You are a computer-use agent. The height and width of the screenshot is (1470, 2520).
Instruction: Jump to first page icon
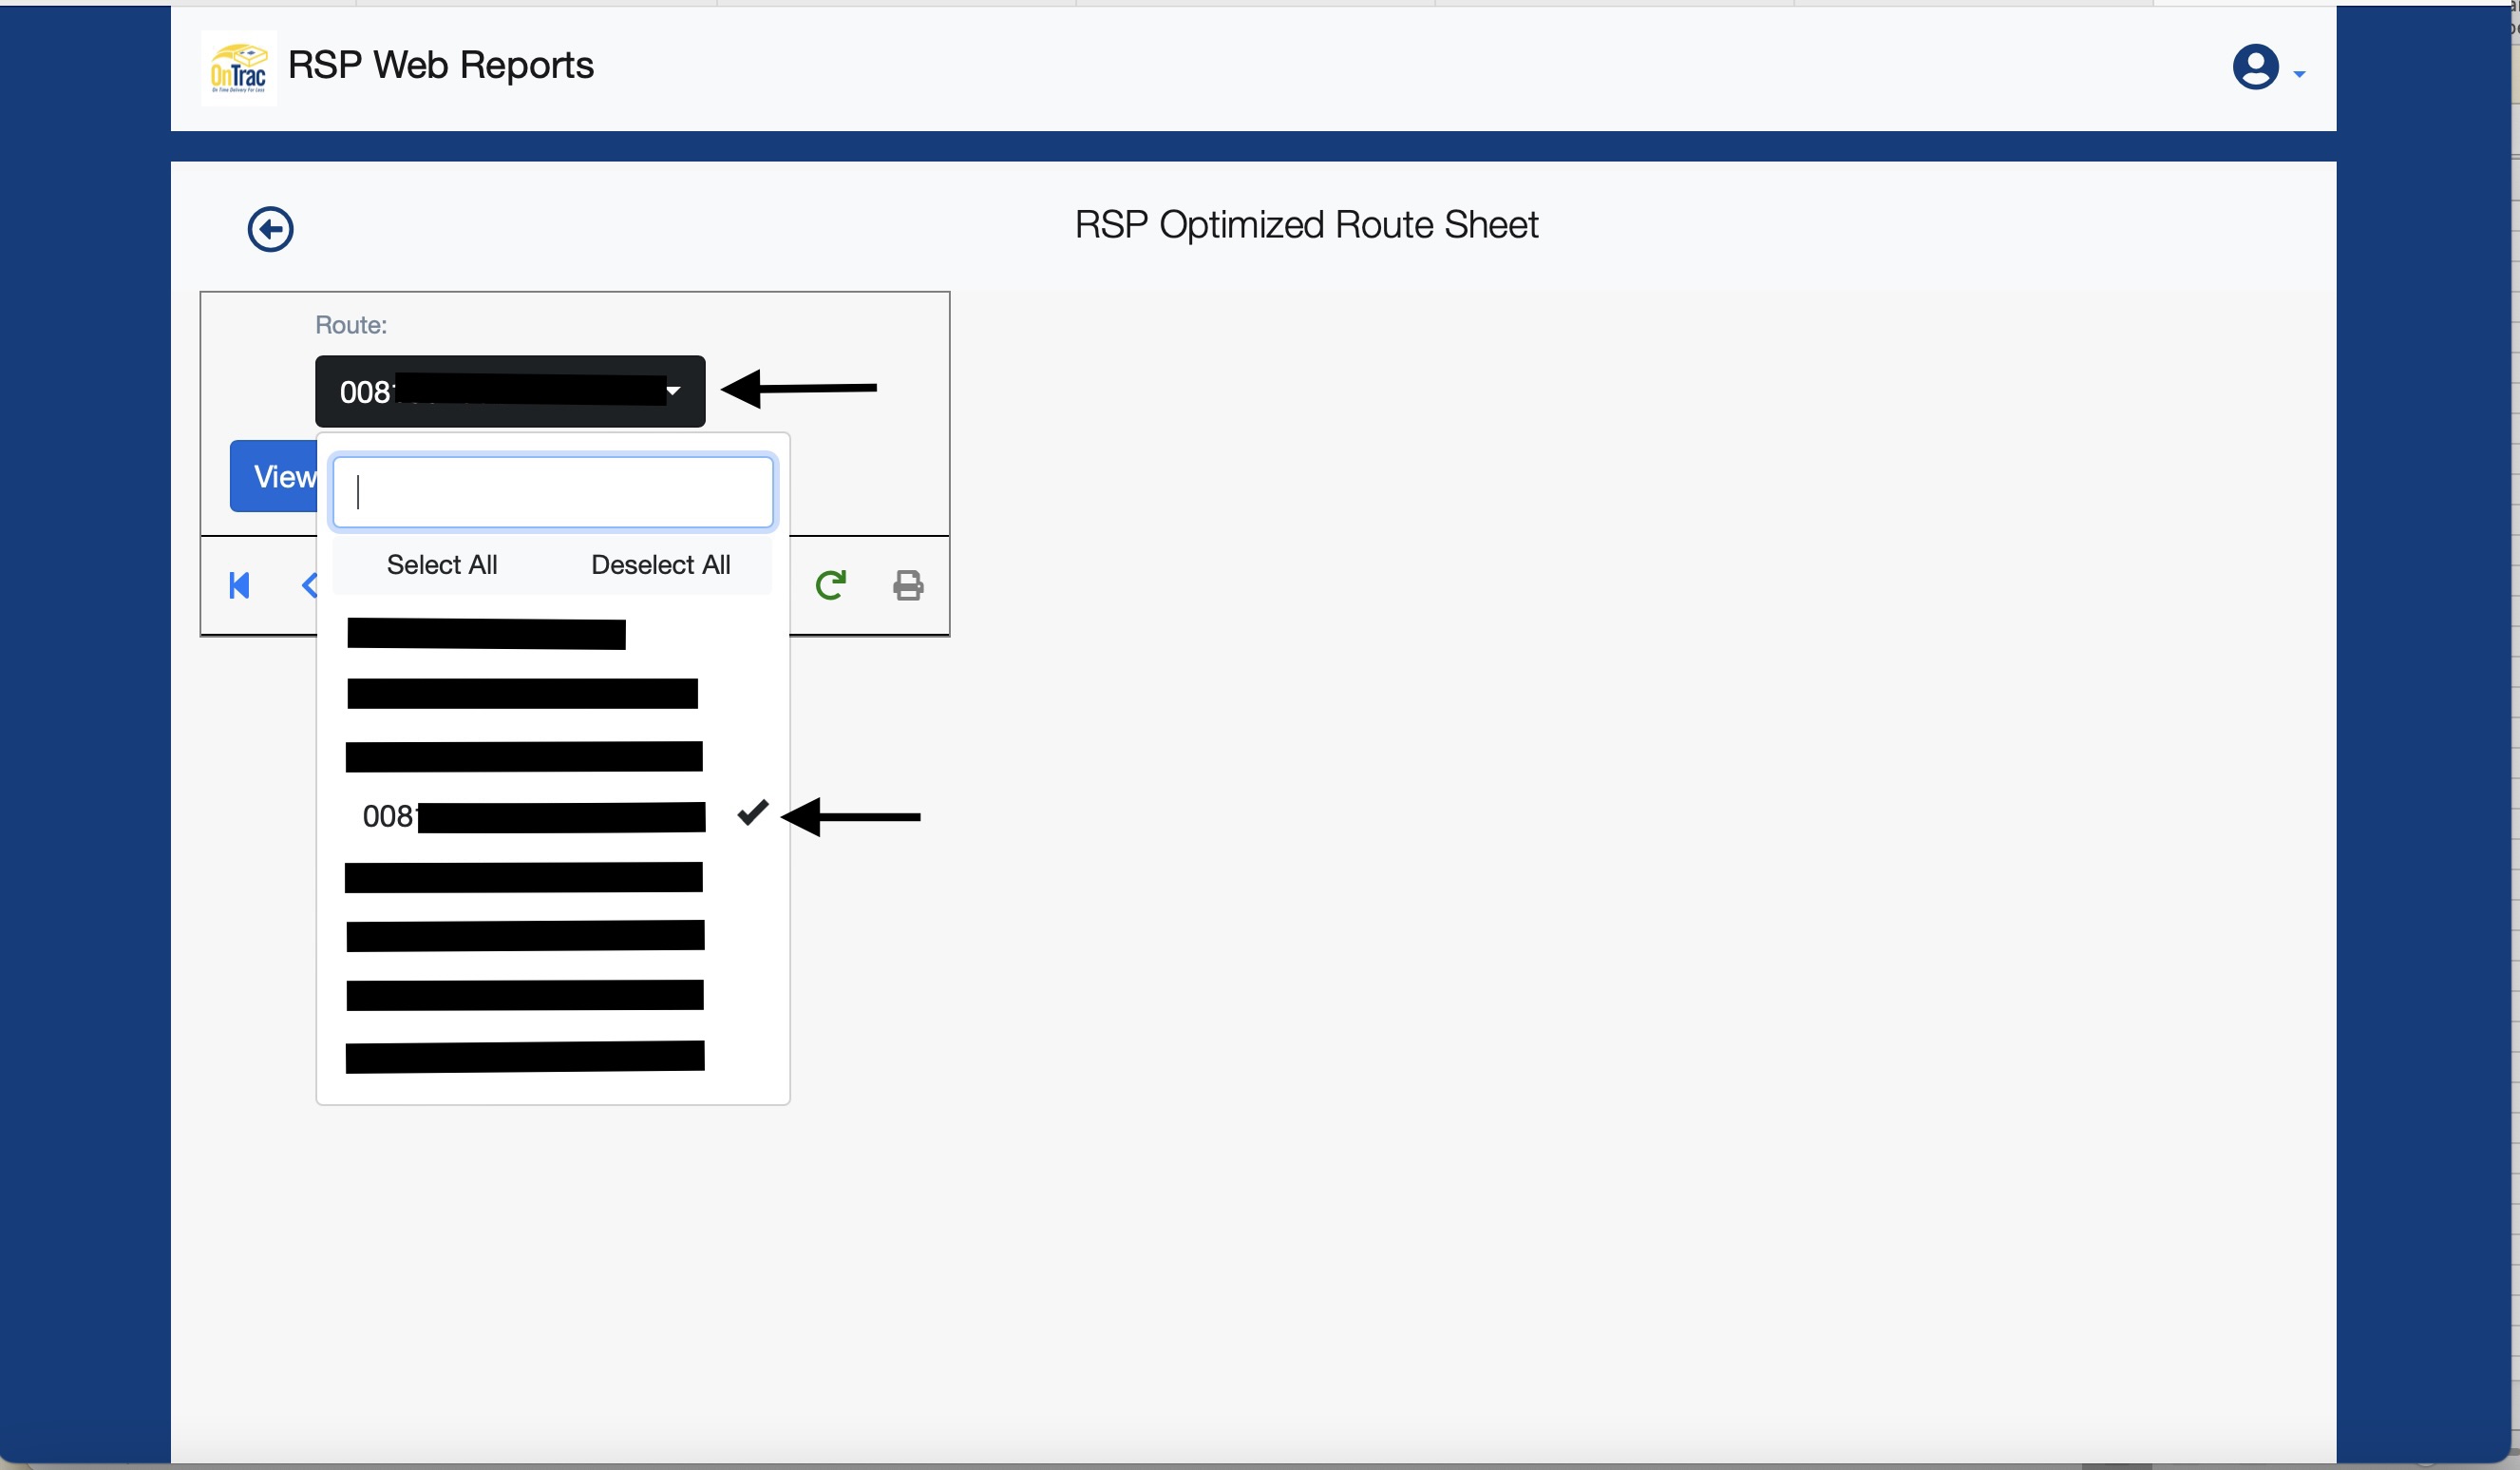pyautogui.click(x=239, y=585)
